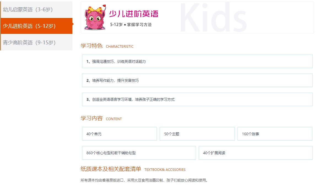316x189 pixels.
Task: Click the 160个故事 content box
Action: pos(275,134)
